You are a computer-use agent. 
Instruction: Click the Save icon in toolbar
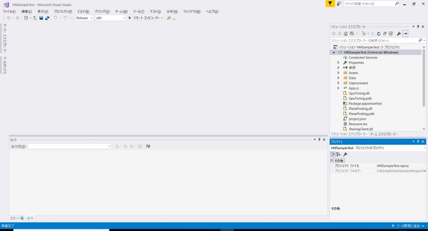pyautogui.click(x=41, y=18)
